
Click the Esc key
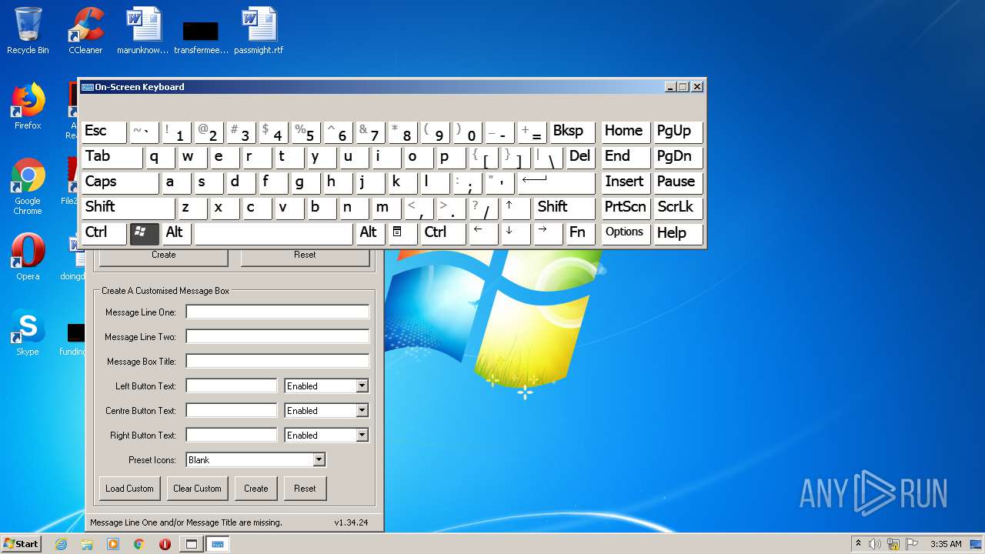pyautogui.click(x=104, y=132)
